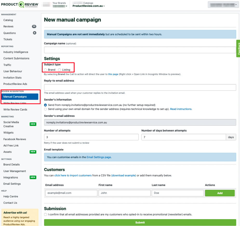Open Social Media Creative
Viewport: 240px width, 226px height.
[11, 124]
